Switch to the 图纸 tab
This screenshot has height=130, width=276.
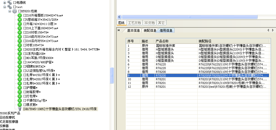pyautogui.click(x=121, y=23)
